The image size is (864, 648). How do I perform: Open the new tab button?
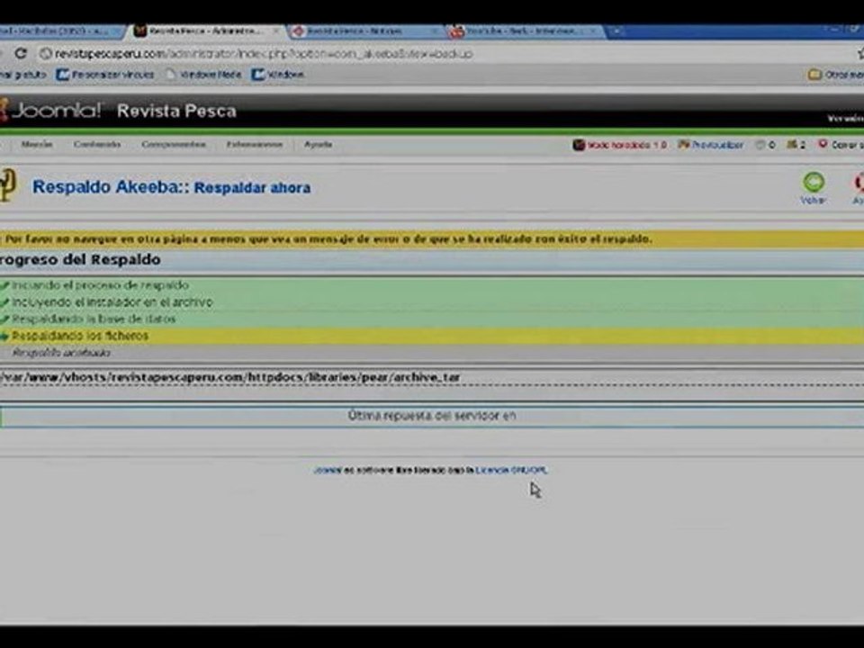(616, 31)
